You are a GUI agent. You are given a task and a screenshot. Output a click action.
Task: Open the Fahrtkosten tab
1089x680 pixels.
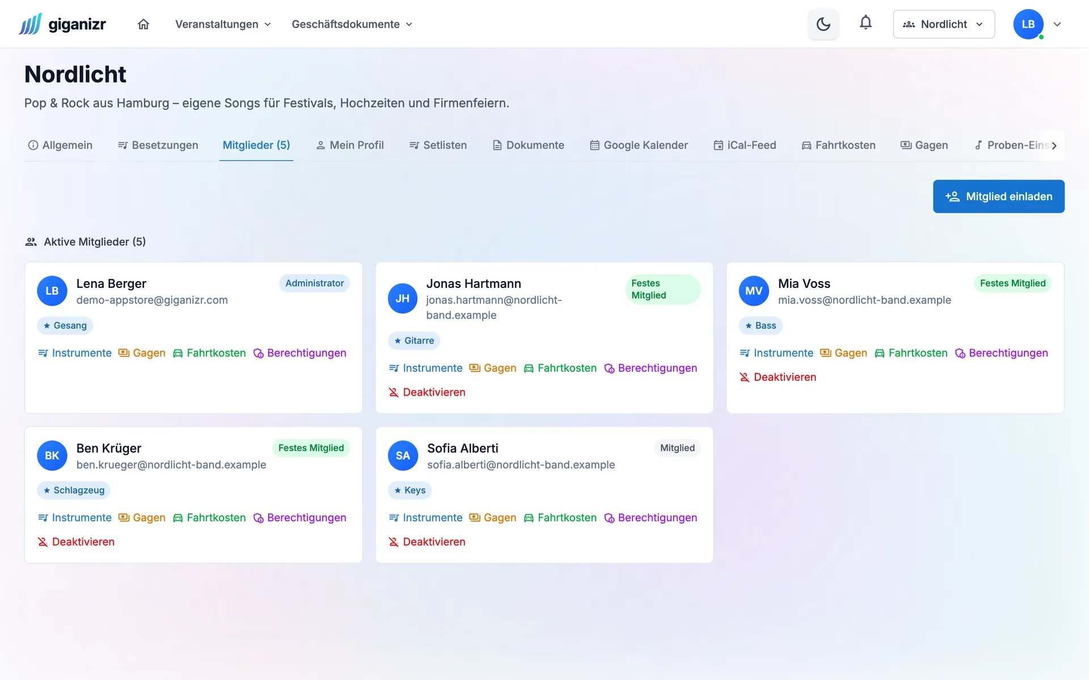pos(839,145)
